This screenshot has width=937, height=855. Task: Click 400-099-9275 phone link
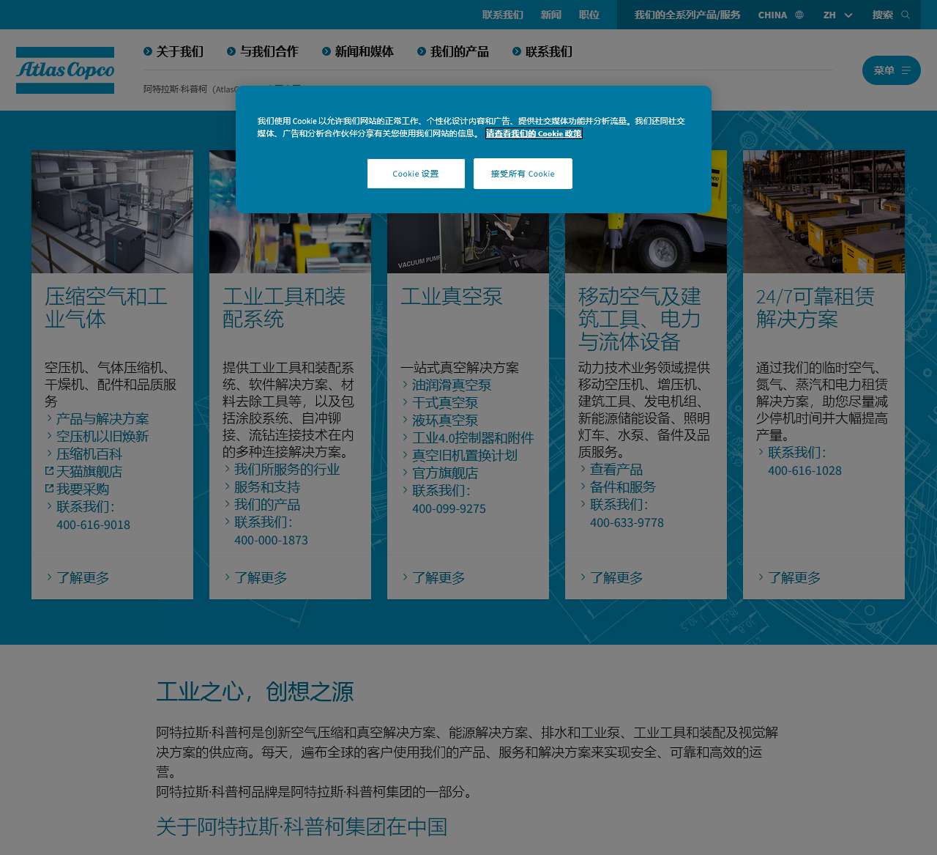pos(449,508)
